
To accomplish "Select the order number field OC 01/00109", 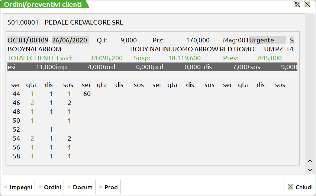I will 28,40.
